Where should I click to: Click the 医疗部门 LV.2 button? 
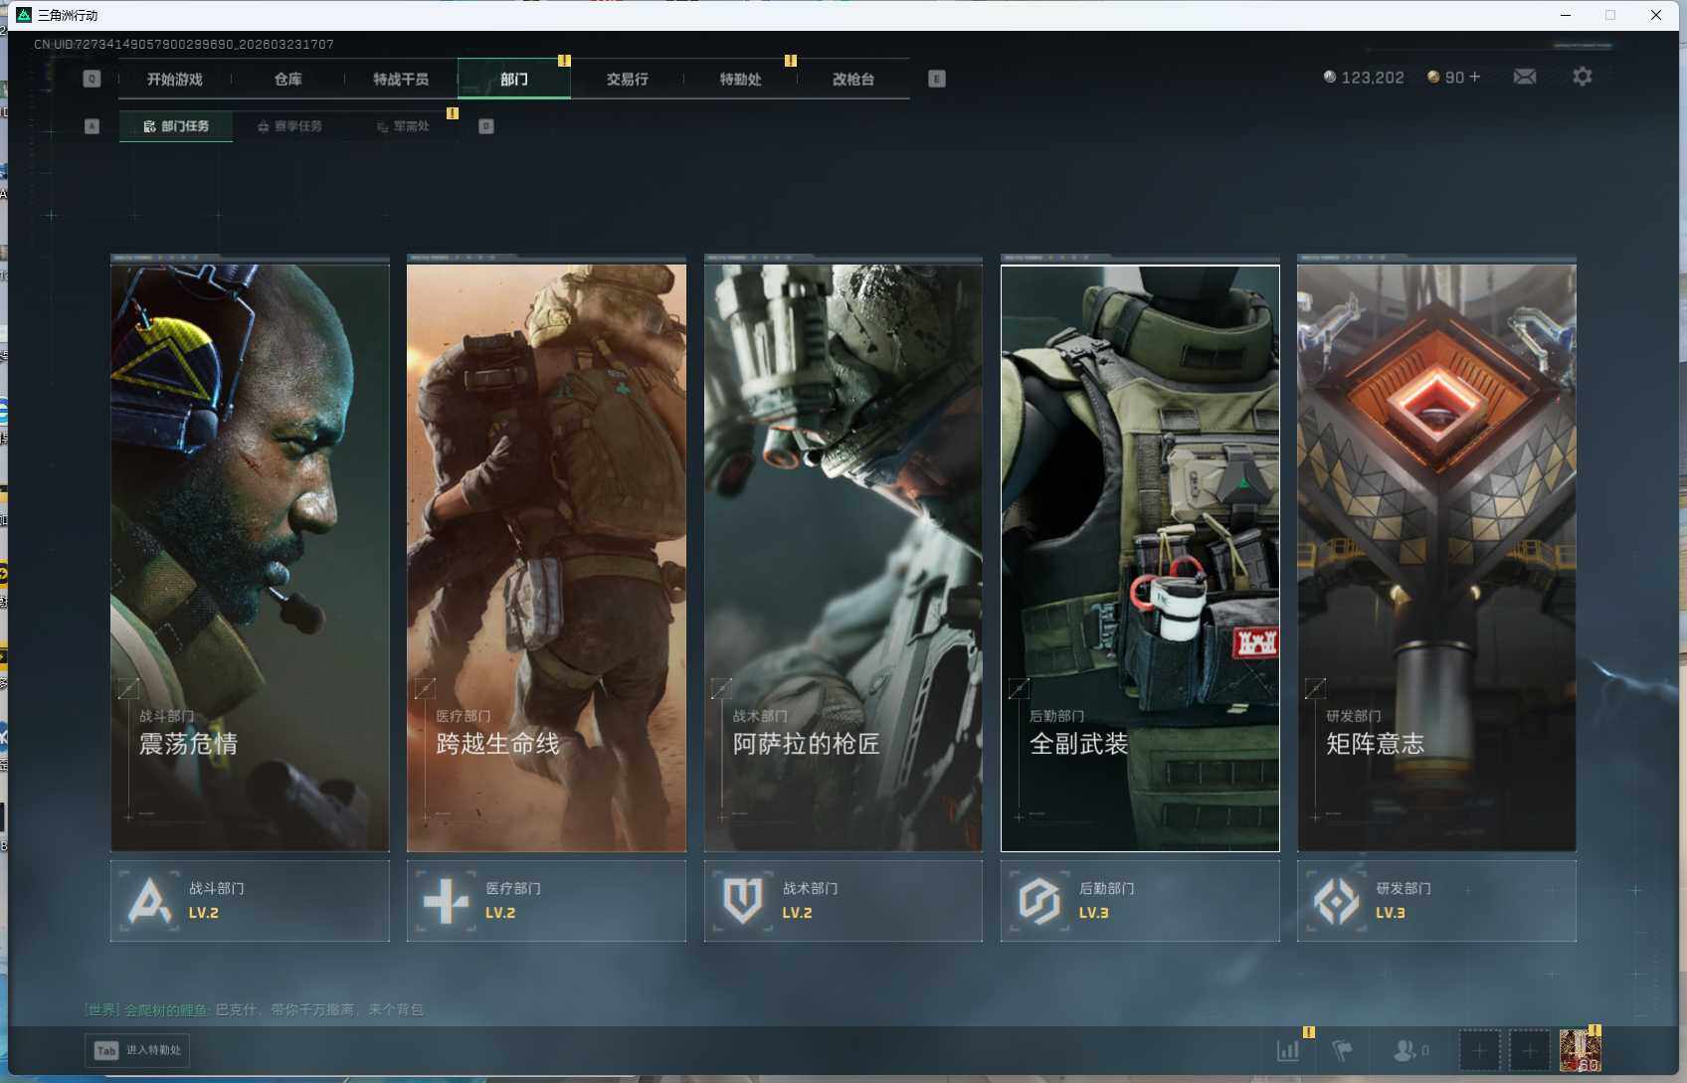tap(546, 901)
